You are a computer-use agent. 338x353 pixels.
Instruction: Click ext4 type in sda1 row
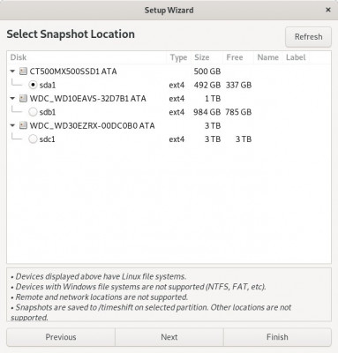[177, 86]
